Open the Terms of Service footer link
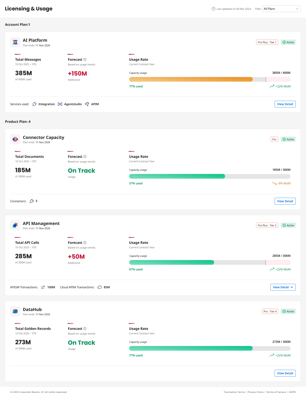This screenshot has width=306, height=393. 276,392
